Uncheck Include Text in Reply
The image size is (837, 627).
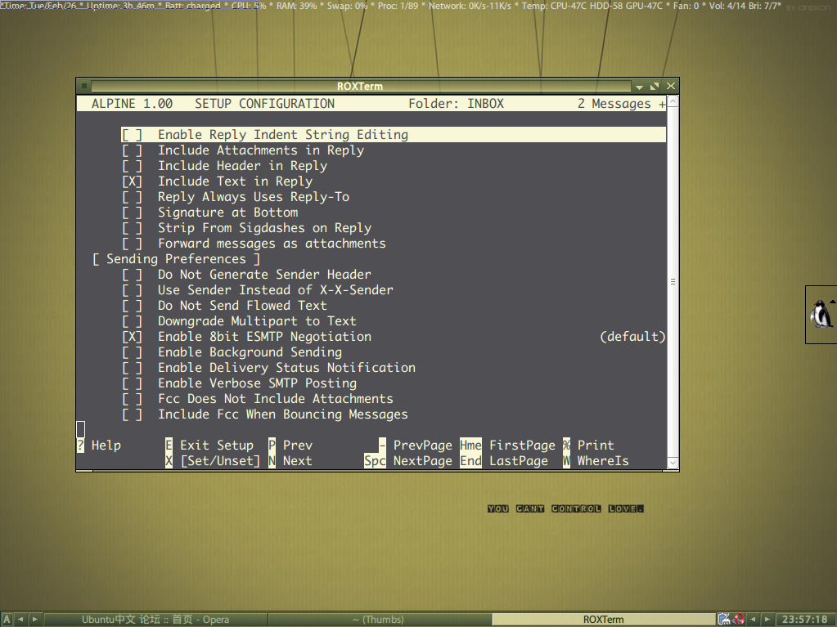pos(132,181)
